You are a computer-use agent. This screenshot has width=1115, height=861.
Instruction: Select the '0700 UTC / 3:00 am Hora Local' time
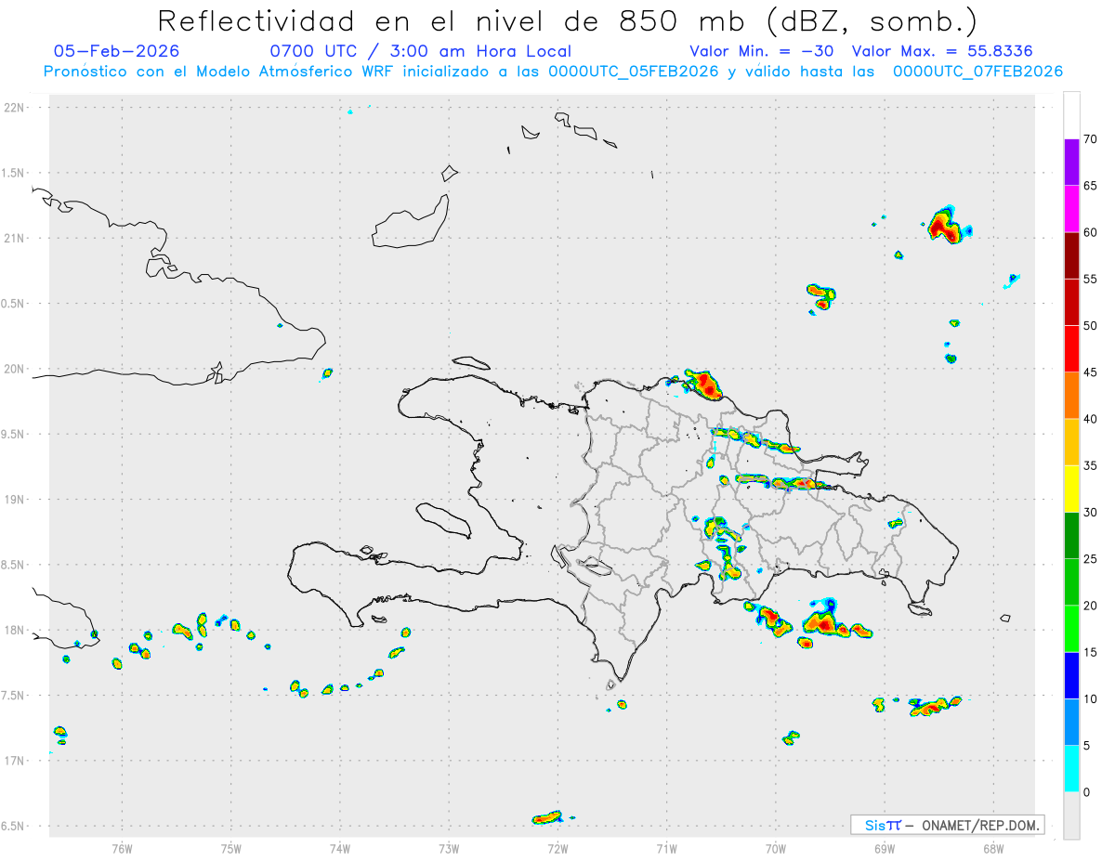[x=420, y=51]
